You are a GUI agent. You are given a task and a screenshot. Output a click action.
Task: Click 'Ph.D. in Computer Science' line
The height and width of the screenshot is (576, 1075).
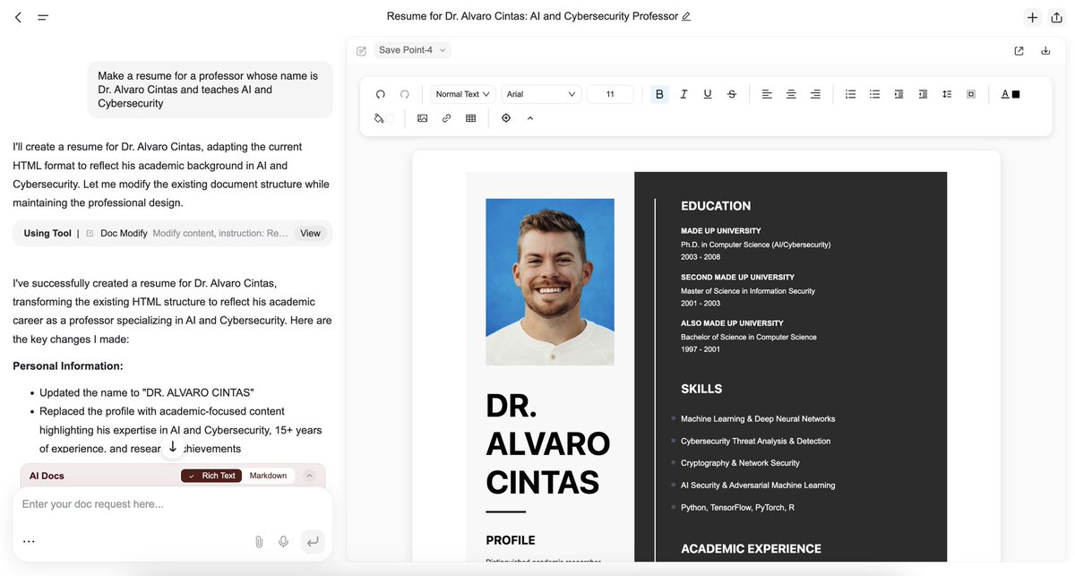(x=755, y=245)
